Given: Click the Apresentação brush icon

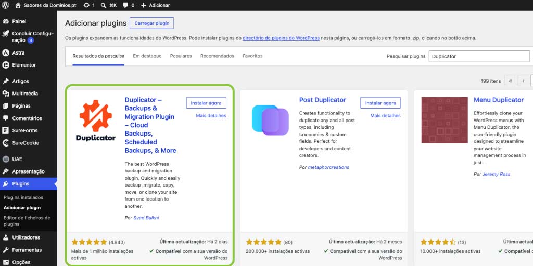Looking at the screenshot, I should [x=5, y=171].
